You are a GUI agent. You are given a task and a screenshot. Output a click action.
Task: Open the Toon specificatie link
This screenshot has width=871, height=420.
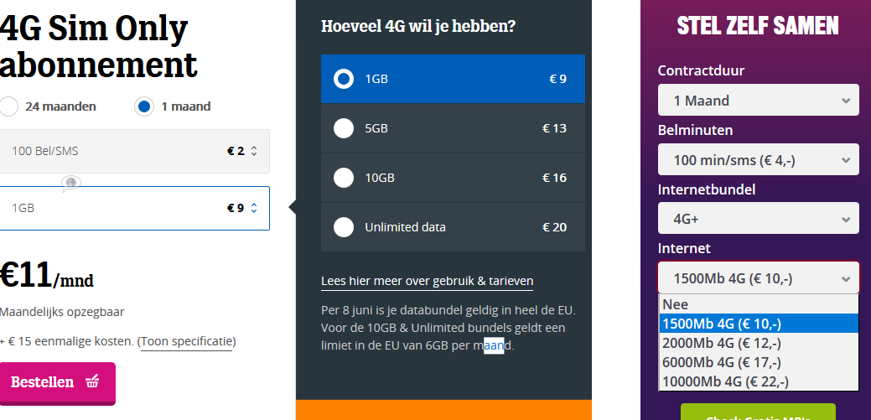[x=187, y=341]
